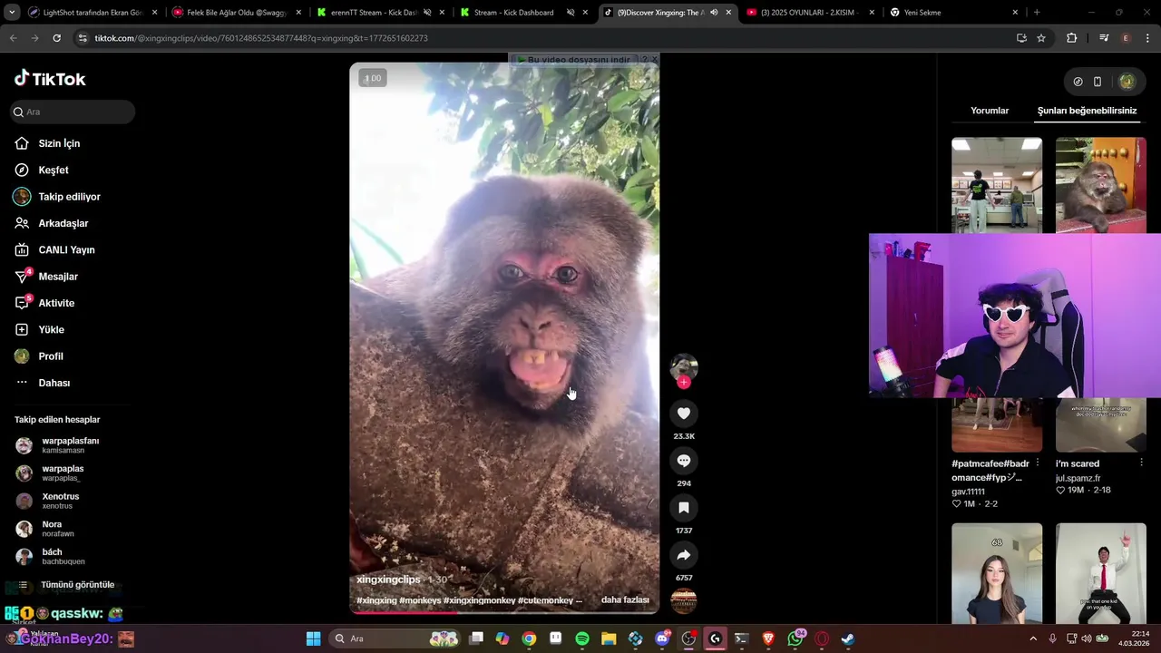Image resolution: width=1161 pixels, height=653 pixels.
Task: Open author jul.spamz.fr
Action: (1078, 478)
